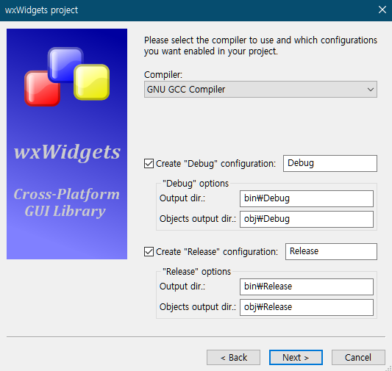Focus the Release Objects output dir field

pyautogui.click(x=307, y=307)
